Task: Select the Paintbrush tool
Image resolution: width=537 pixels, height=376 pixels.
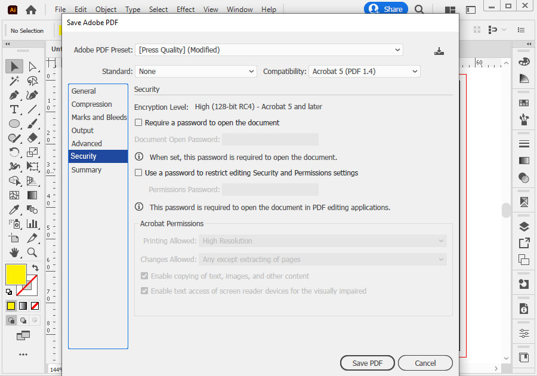Action: point(33,124)
